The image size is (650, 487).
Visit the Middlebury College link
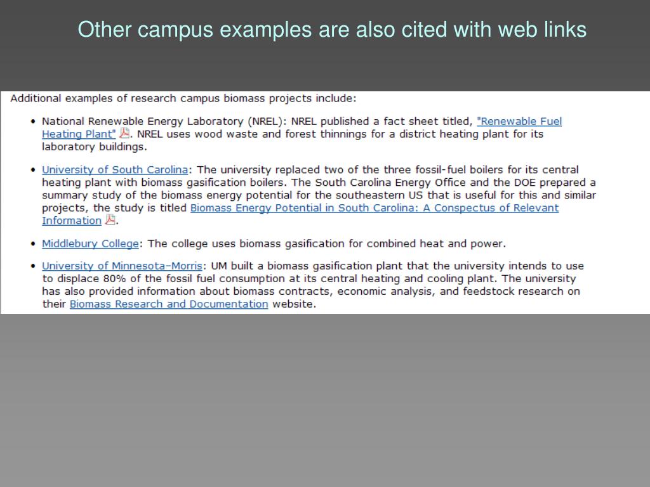[x=90, y=243]
